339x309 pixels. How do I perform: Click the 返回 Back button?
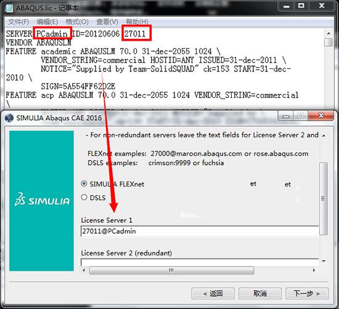click(x=213, y=293)
